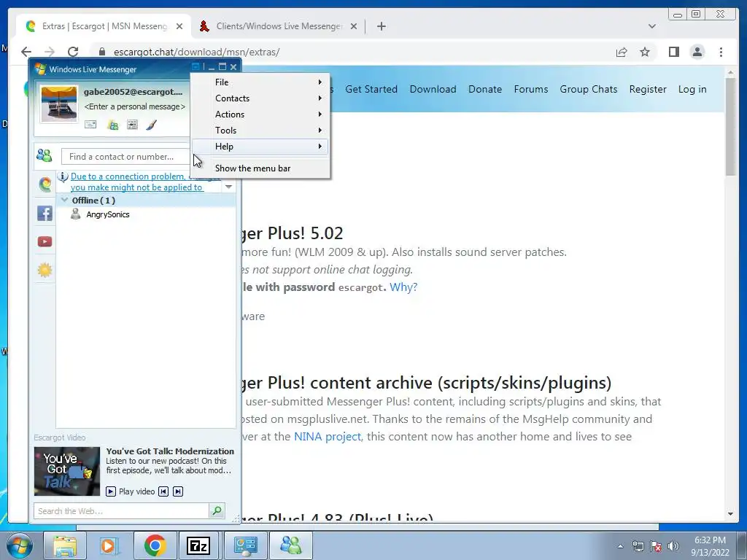Viewport: 747px width, 560px height.
Task: Launch 7-Zip from the taskbar
Action: point(198,545)
